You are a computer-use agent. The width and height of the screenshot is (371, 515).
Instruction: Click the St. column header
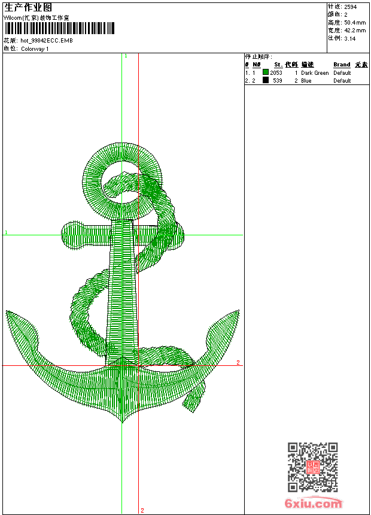pyautogui.click(x=278, y=65)
